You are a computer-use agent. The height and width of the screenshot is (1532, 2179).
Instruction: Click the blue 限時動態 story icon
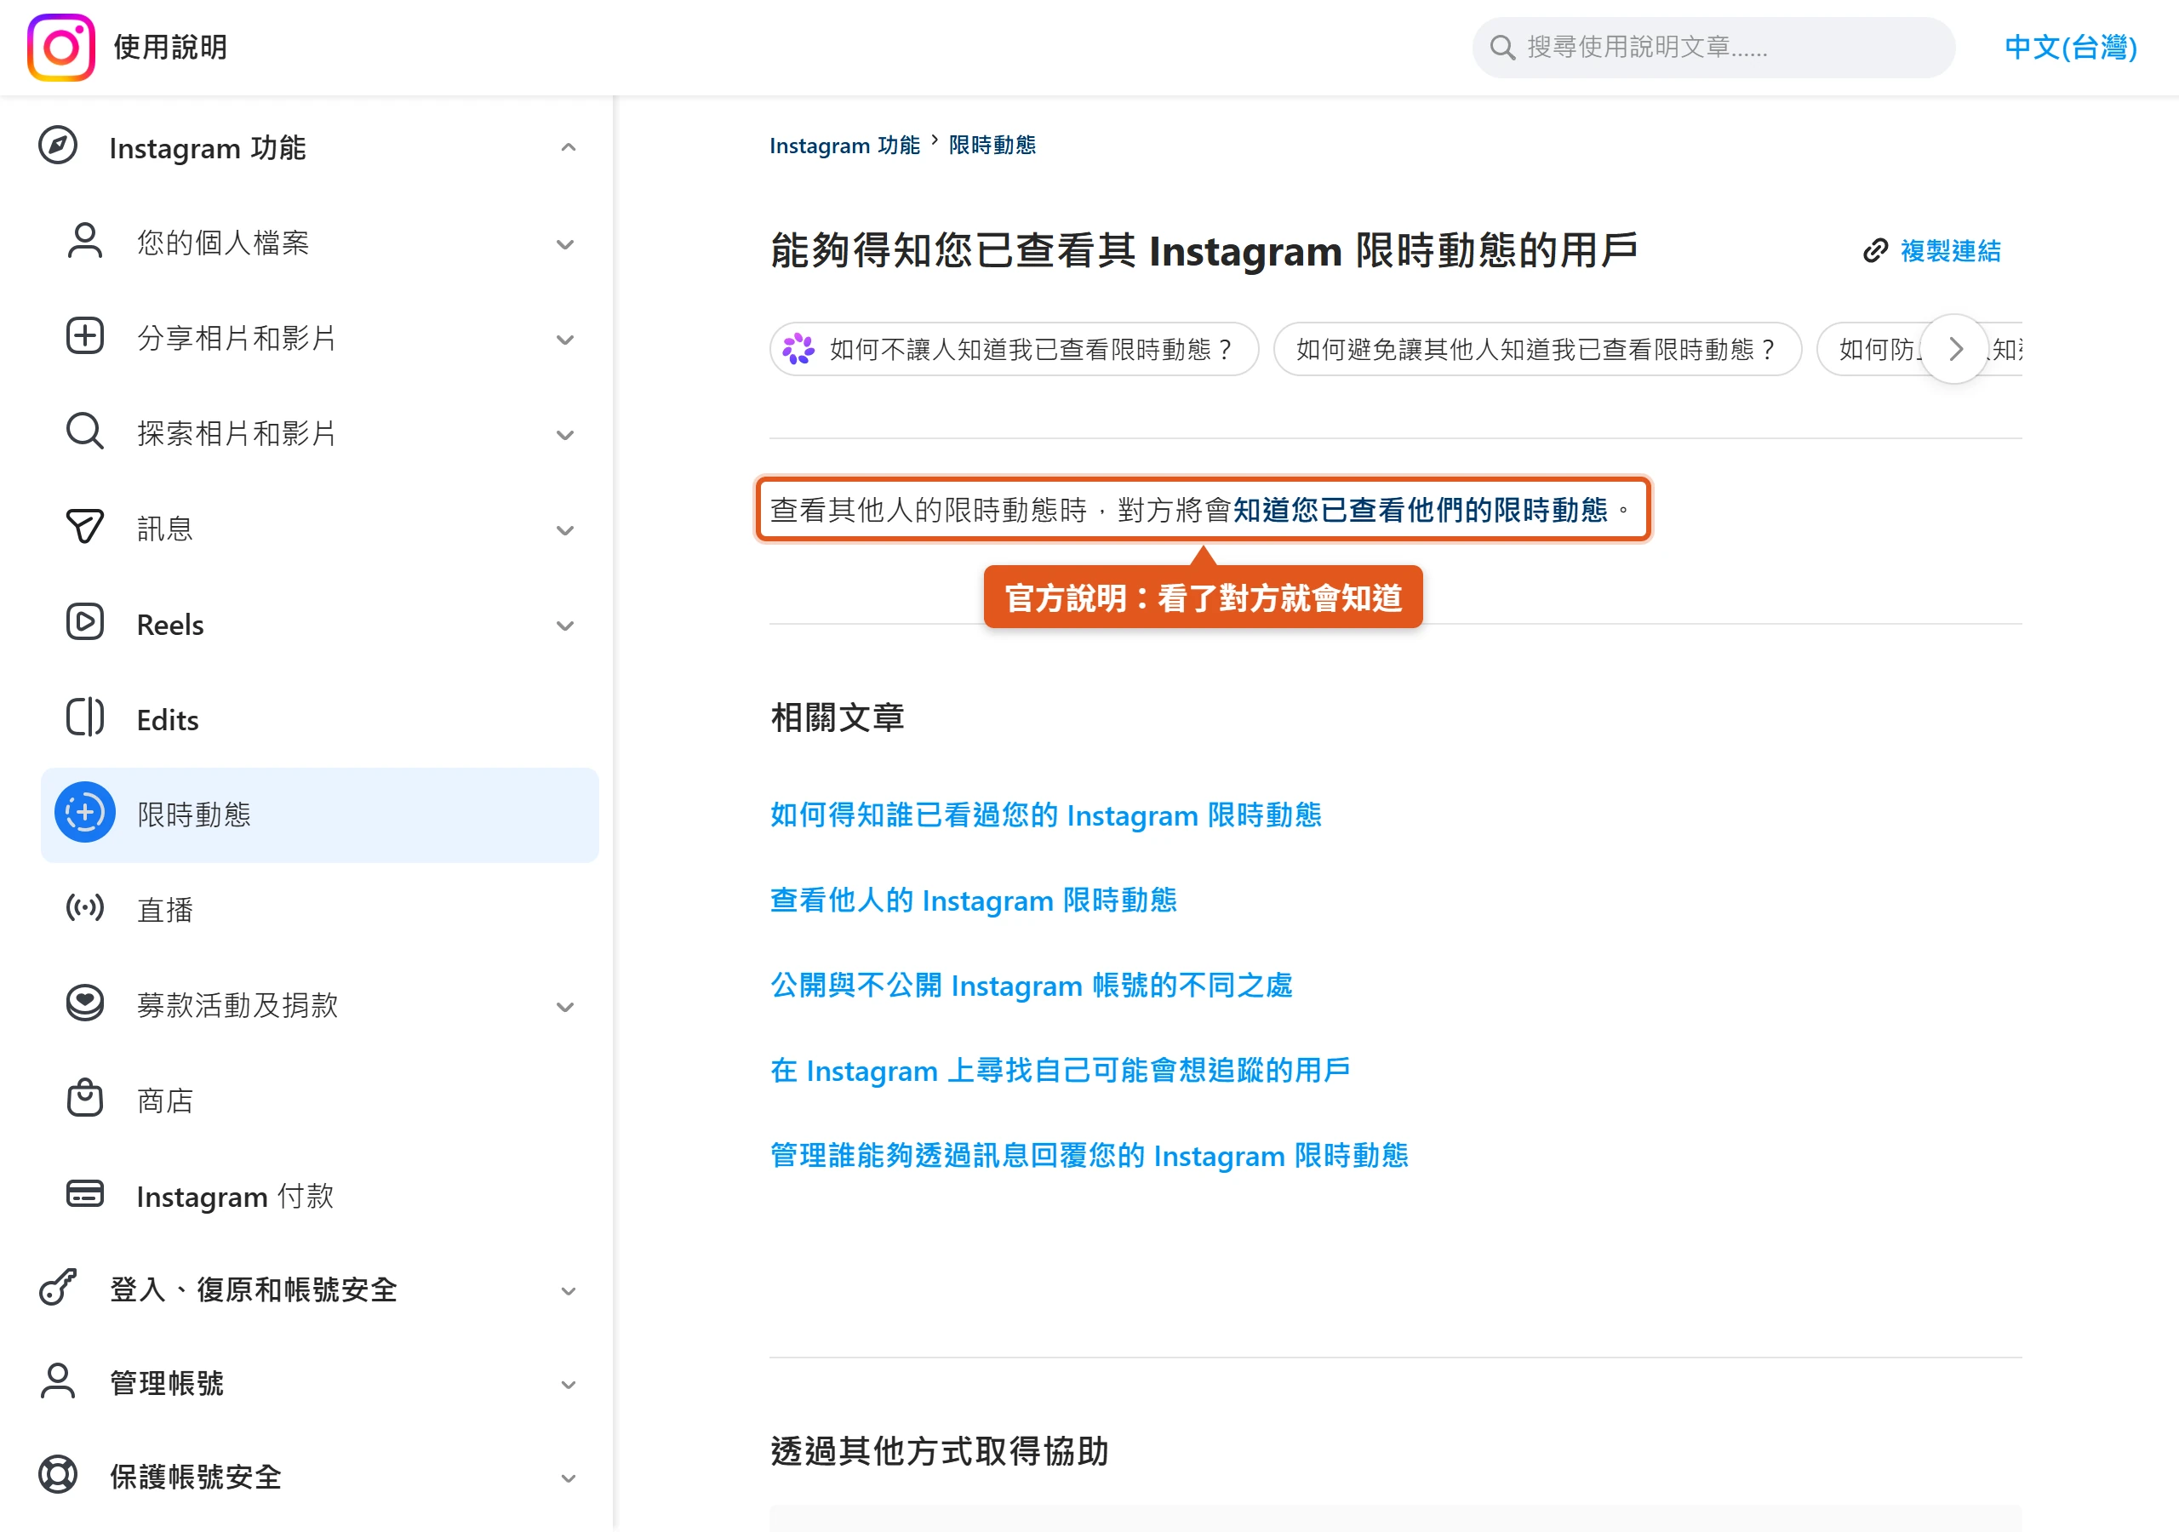point(84,813)
